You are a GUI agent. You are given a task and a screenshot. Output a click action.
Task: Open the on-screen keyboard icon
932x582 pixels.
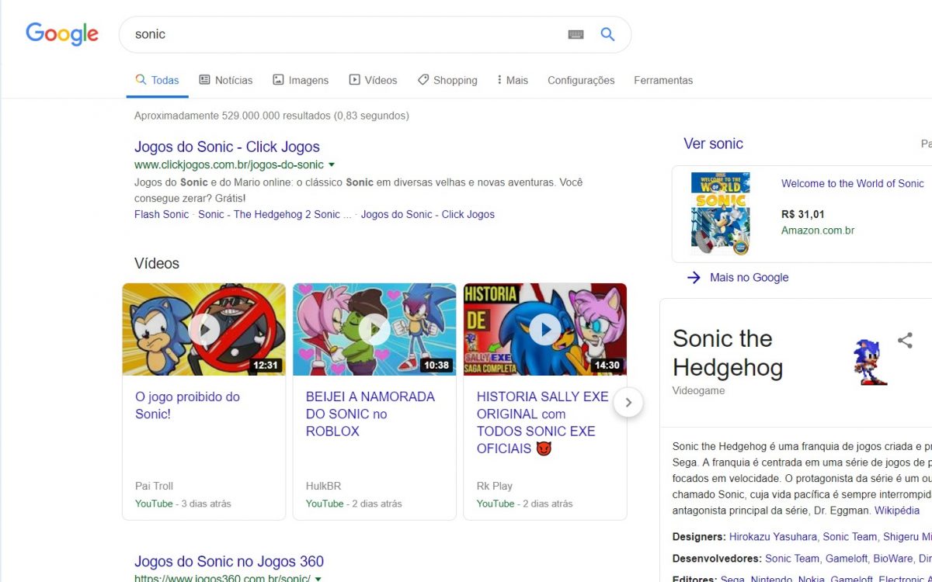(576, 34)
